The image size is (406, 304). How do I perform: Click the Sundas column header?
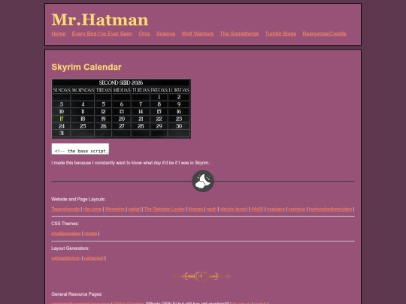62,90
